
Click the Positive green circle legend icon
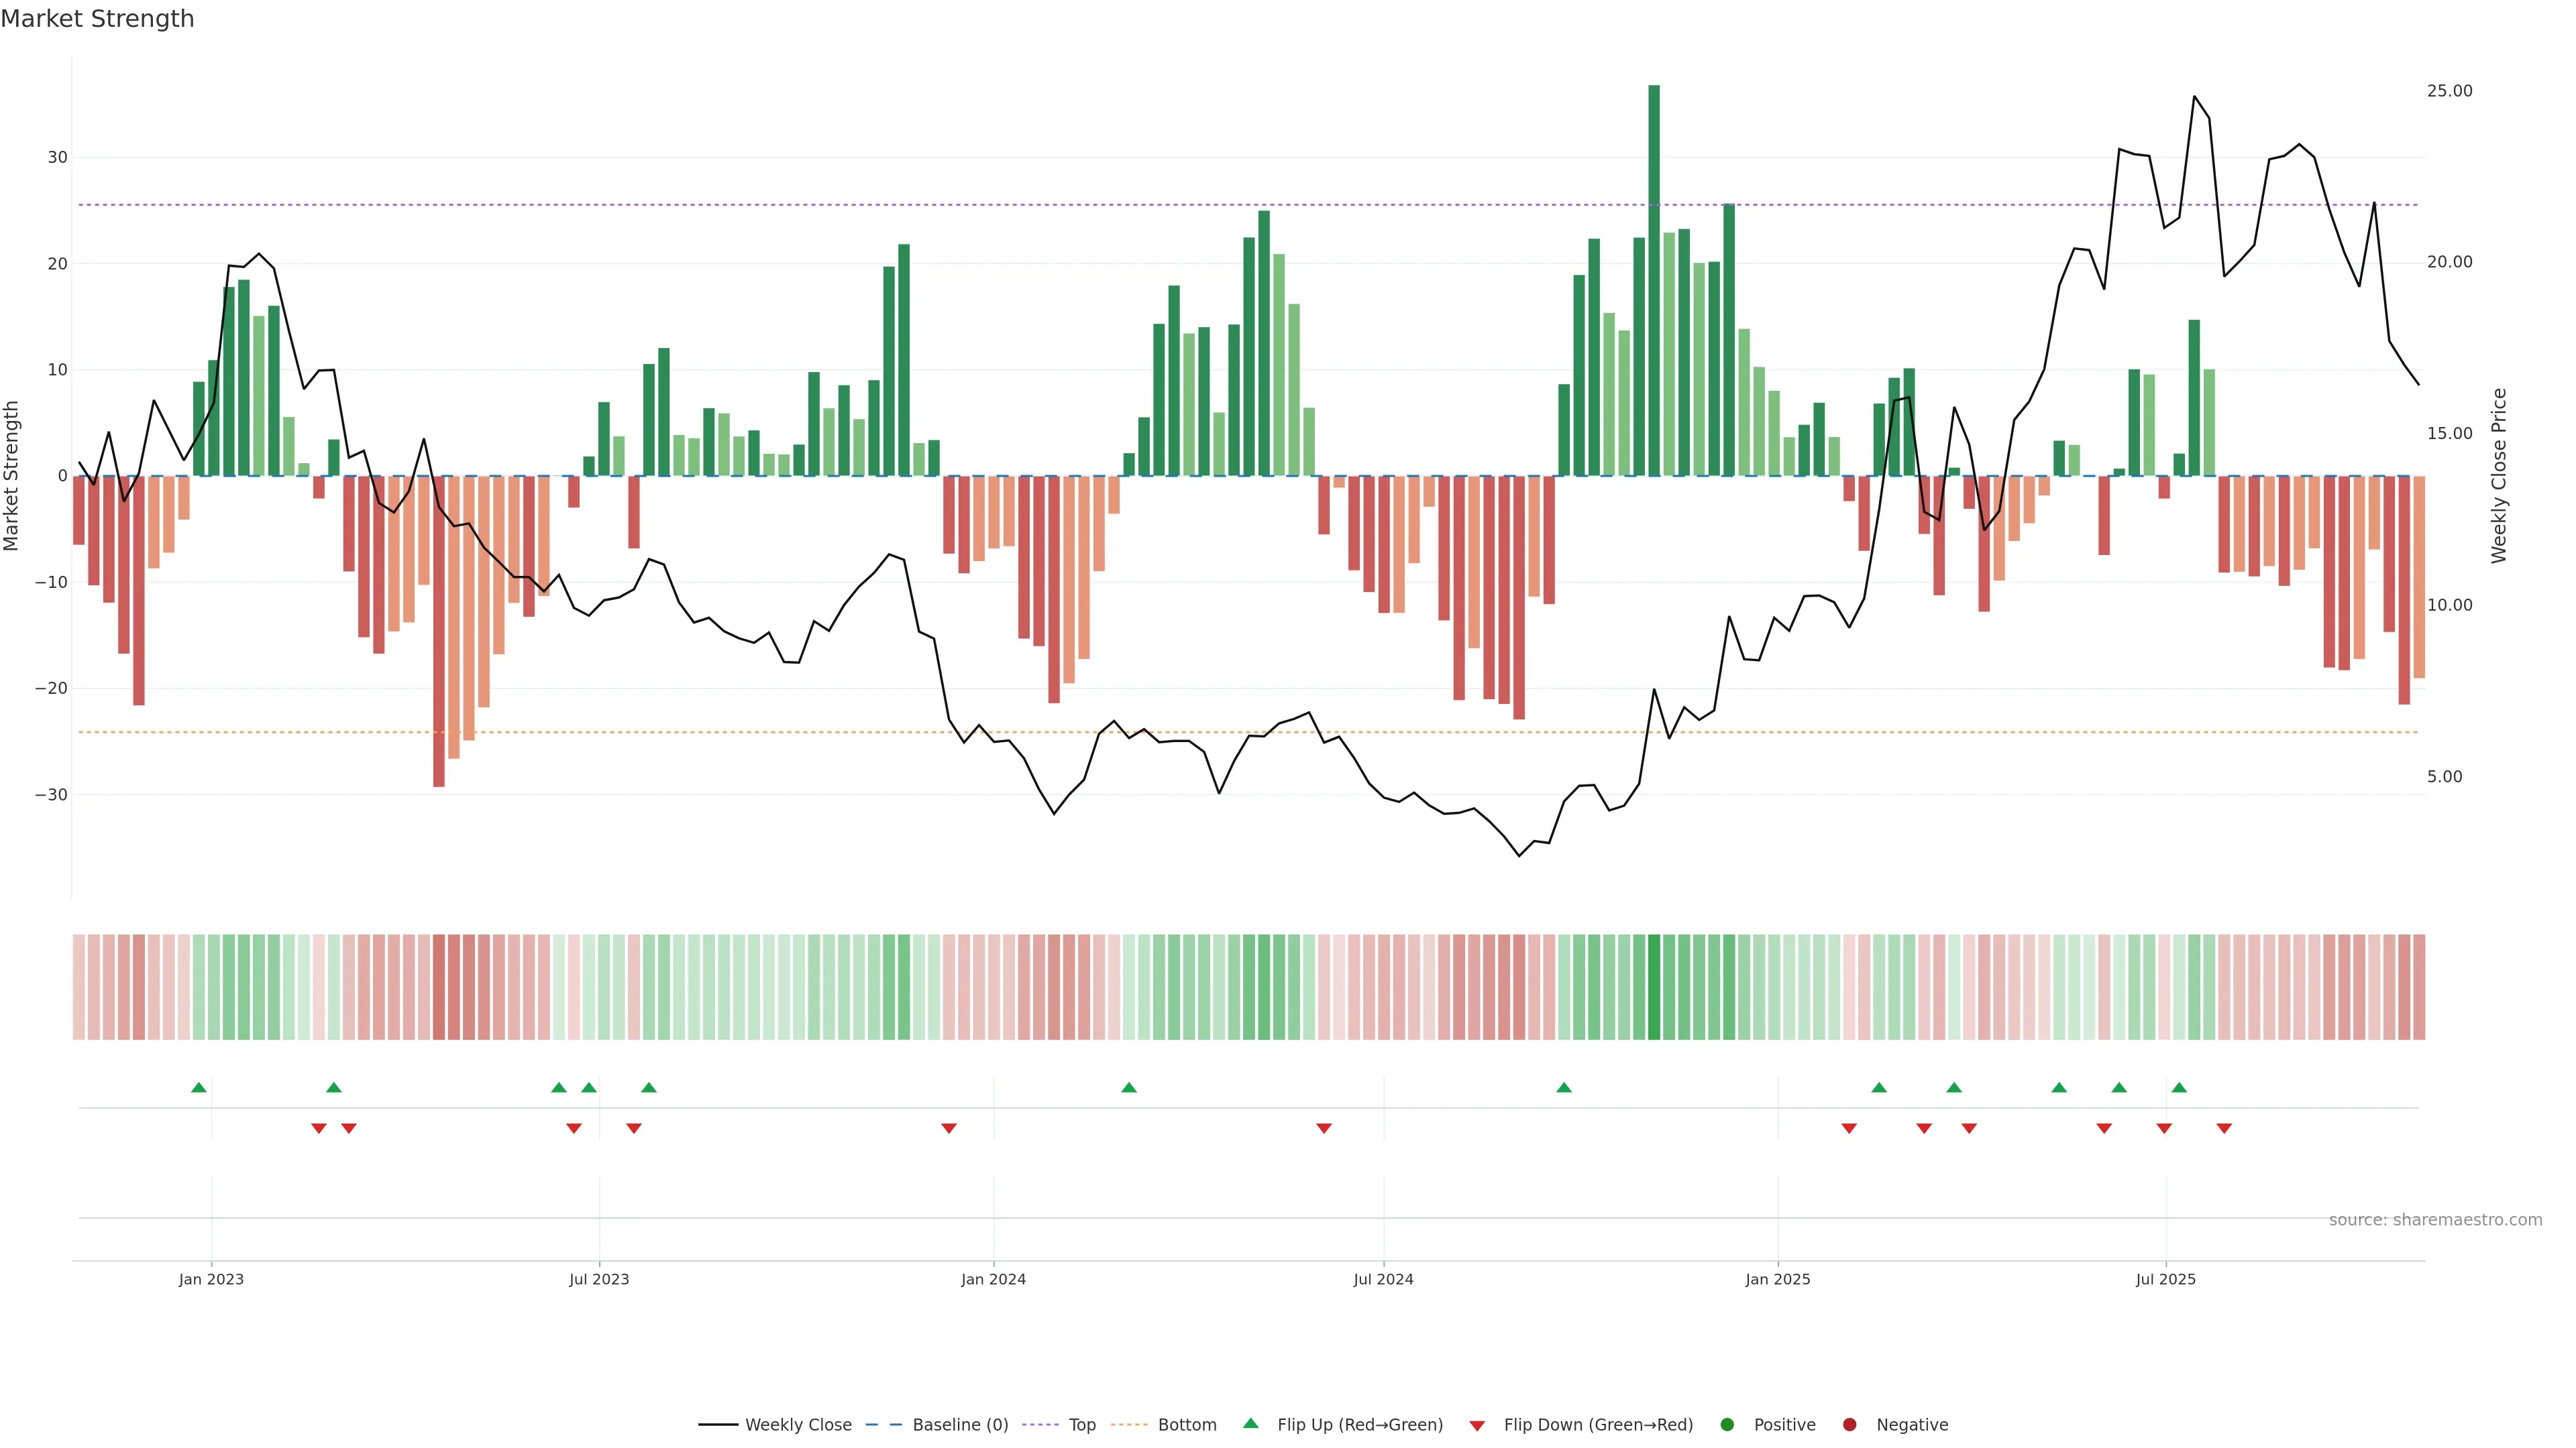pos(1727,1425)
